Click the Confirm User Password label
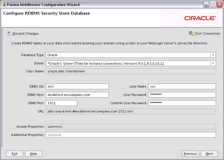The height and width of the screenshot is (160, 224). (x=128, y=103)
